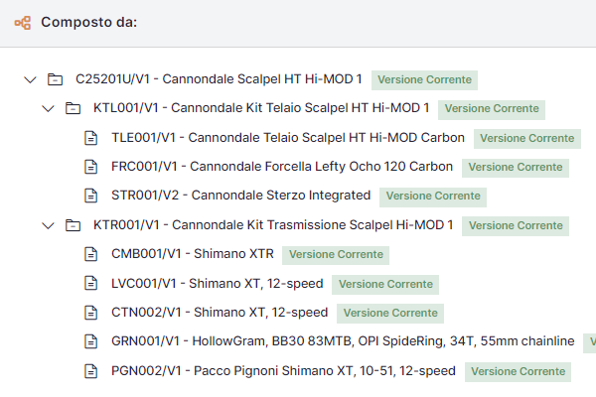Click the orange hierarchy icon beside Composto da
Viewport: 596px width, 397px height.
pyautogui.click(x=23, y=23)
